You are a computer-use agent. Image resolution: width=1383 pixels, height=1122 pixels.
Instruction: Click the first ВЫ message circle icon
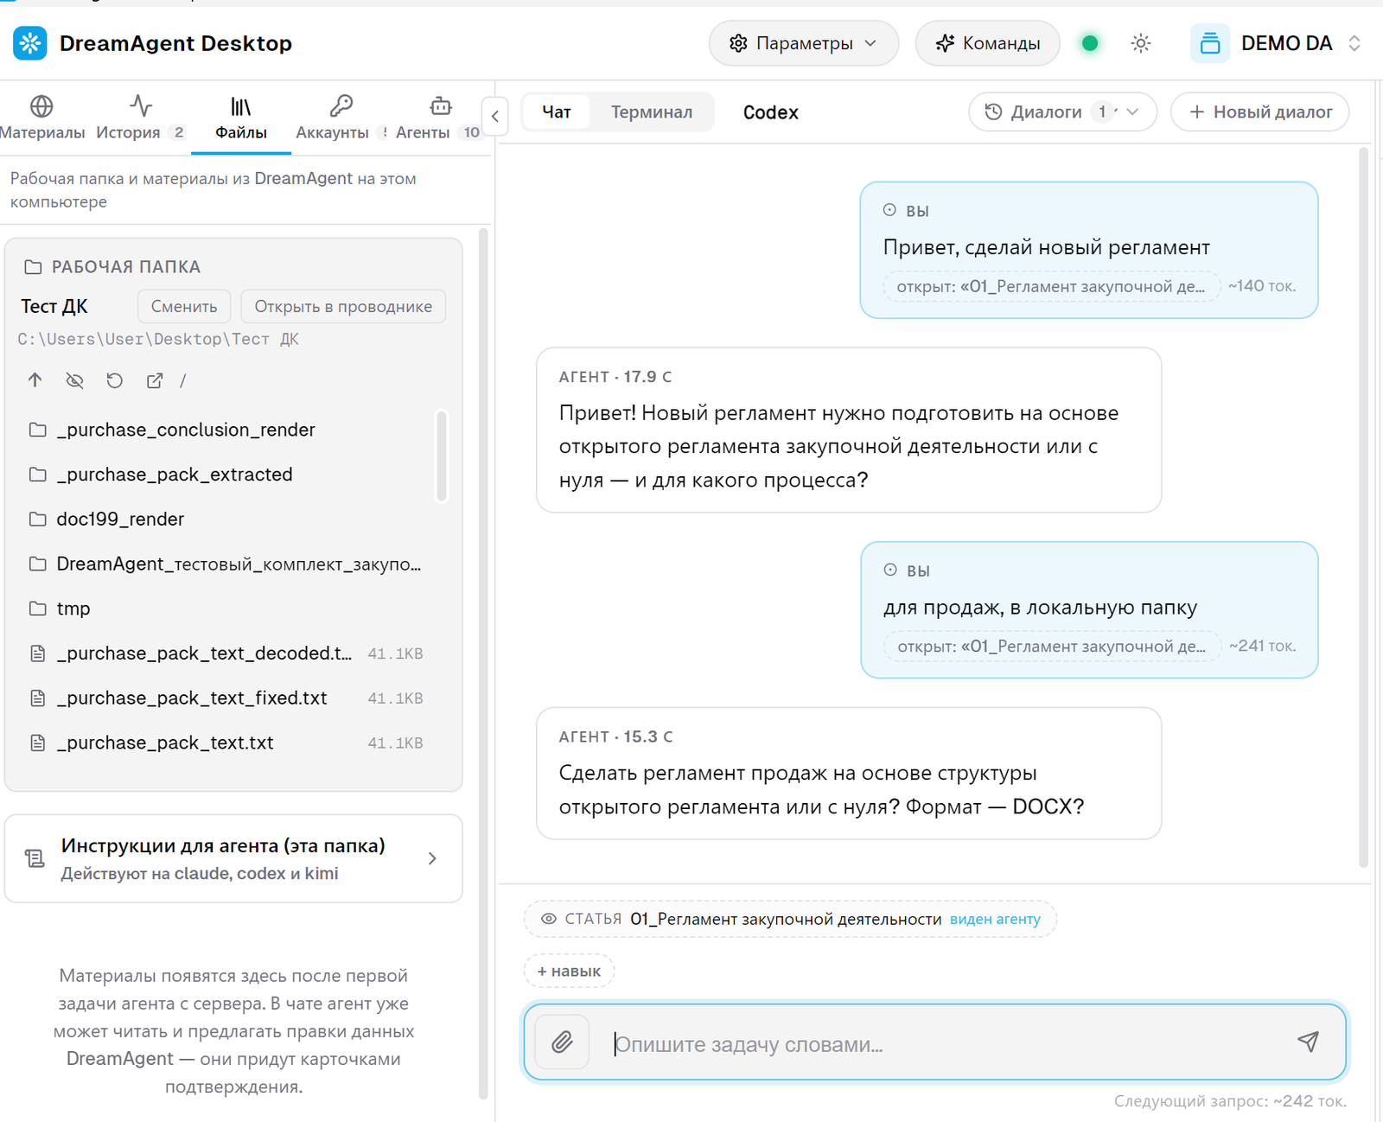click(x=889, y=210)
